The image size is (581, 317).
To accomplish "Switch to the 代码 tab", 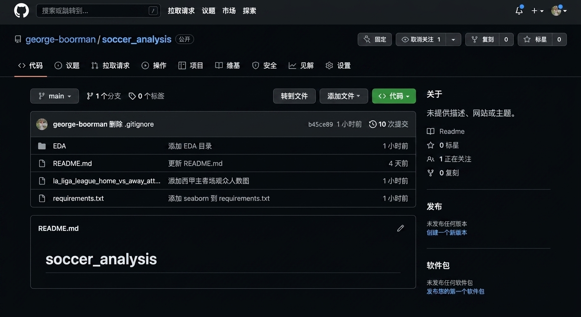I will (31, 65).
